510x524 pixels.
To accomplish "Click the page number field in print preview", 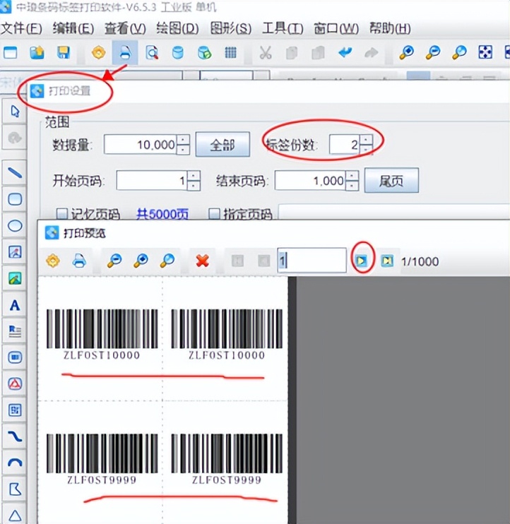I will (x=312, y=261).
